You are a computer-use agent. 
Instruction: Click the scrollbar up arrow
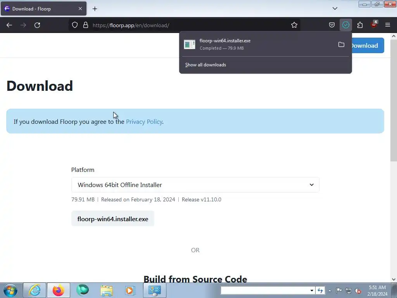tap(394, 36)
